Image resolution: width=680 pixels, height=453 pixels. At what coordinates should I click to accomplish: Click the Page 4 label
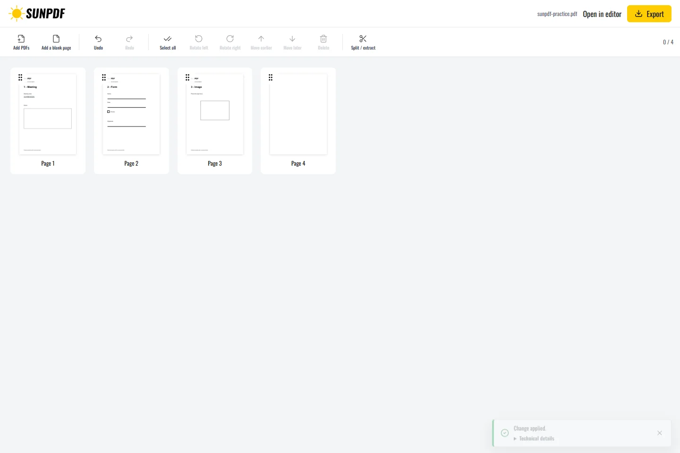[x=298, y=163]
